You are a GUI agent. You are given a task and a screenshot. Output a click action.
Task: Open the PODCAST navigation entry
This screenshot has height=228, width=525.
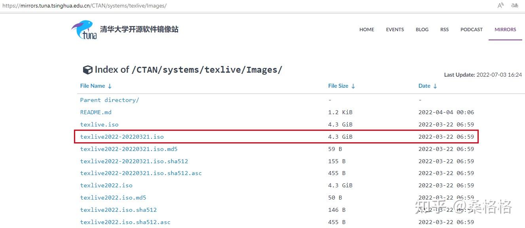click(x=471, y=29)
